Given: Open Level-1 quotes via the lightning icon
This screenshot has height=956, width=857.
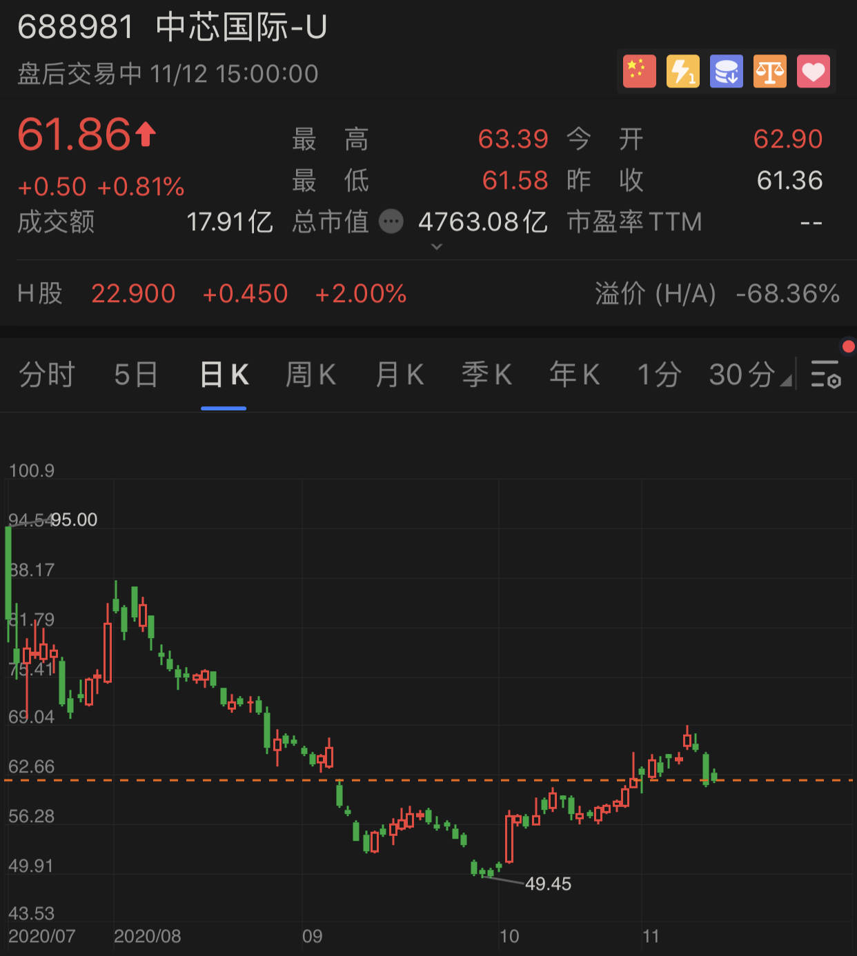Looking at the screenshot, I should 682,71.
